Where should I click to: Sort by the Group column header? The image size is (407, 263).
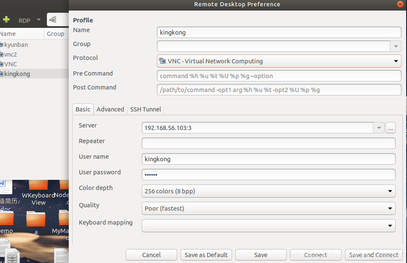coord(57,34)
